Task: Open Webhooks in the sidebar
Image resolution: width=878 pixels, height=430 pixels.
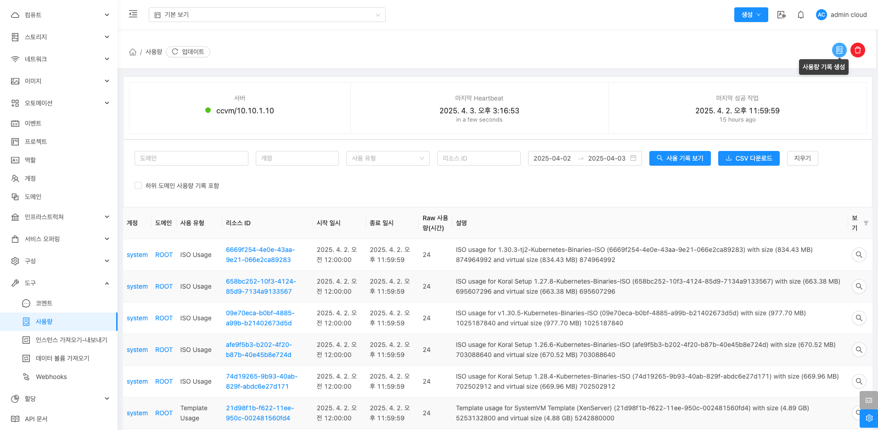Action: 51,377
